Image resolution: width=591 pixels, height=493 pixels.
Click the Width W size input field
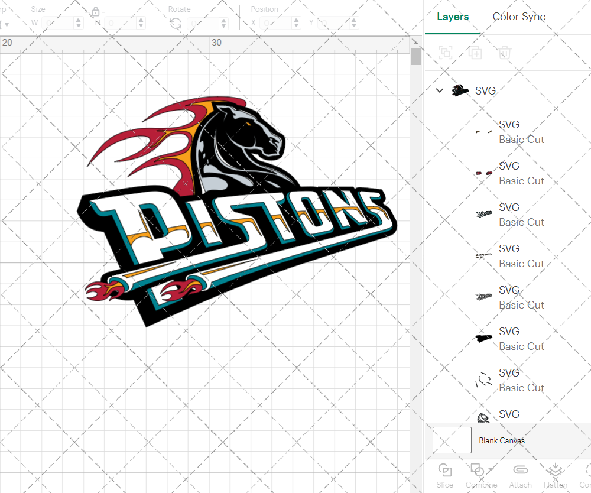pos(58,23)
